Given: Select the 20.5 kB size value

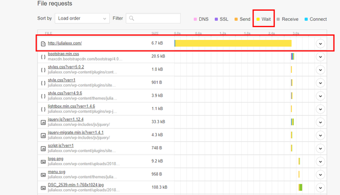Looking at the screenshot, I should [158, 56].
